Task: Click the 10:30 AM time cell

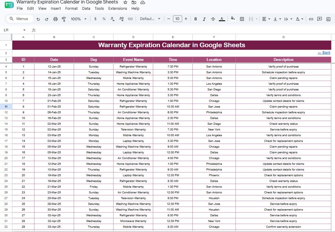Action: (173, 107)
